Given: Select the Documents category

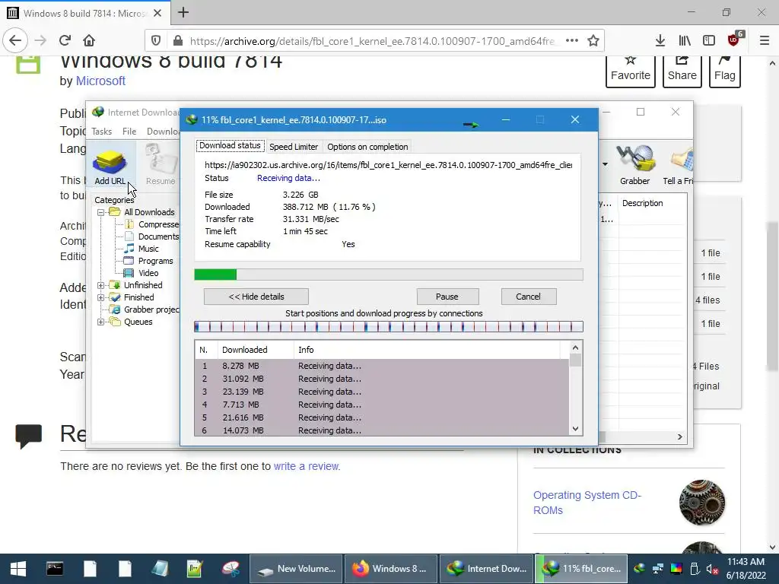Looking at the screenshot, I should pos(158,236).
